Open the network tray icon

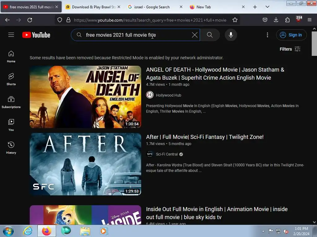click(x=278, y=231)
